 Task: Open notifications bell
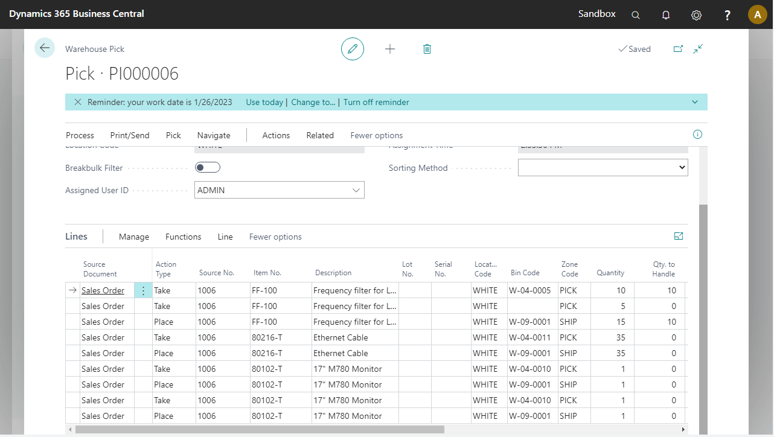tap(666, 14)
